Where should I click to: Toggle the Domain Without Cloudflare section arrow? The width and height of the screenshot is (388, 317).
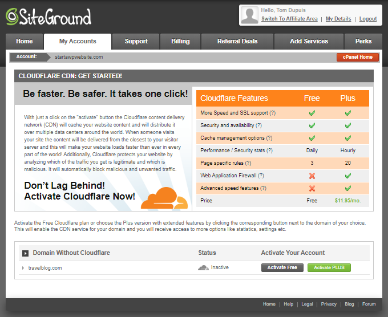[x=25, y=253]
